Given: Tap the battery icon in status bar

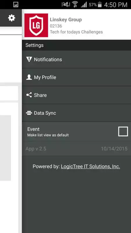Looking at the screenshot, I should pos(100,4).
